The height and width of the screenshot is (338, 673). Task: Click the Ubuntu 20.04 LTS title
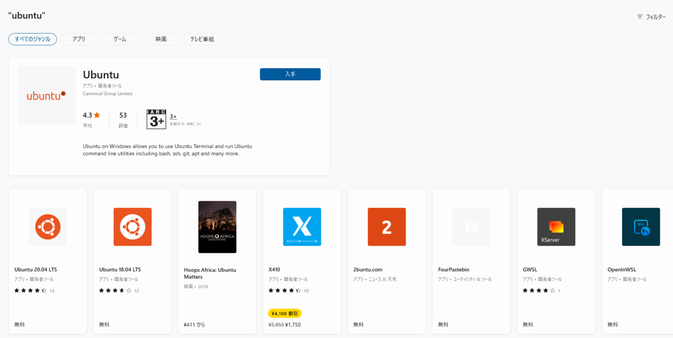[36, 270]
